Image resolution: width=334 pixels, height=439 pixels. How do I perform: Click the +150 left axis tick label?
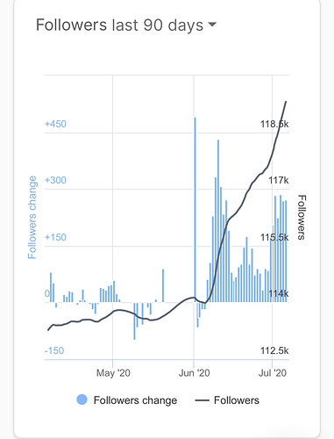coord(55,237)
